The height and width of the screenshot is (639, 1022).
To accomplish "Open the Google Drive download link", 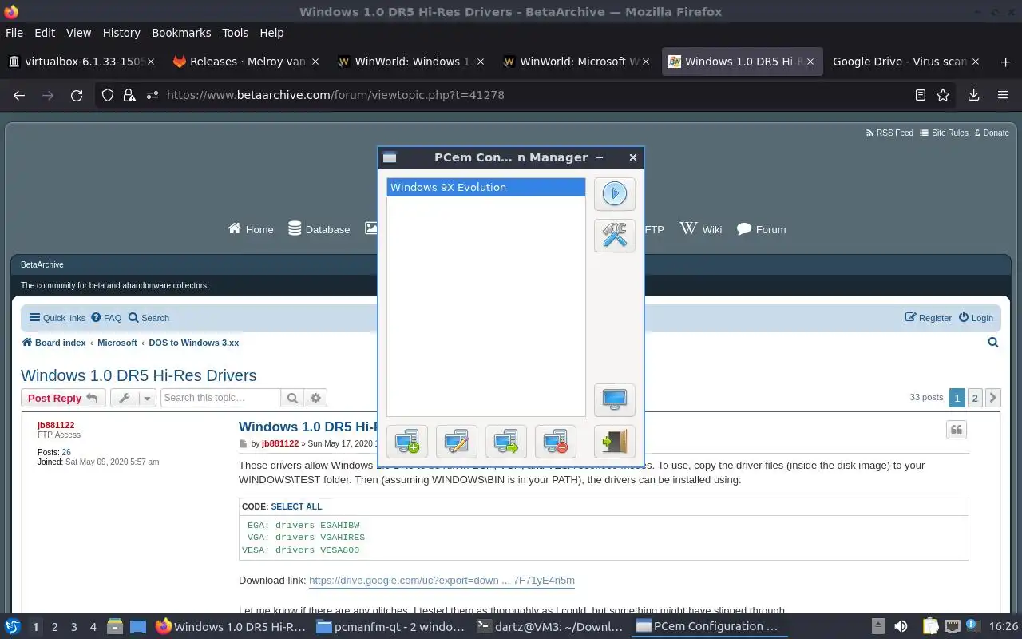I will click(x=442, y=581).
